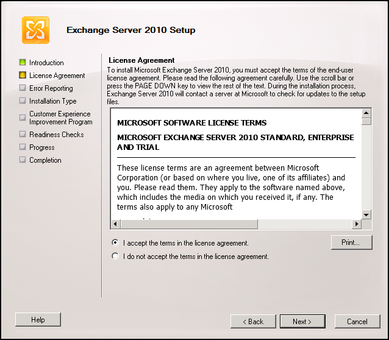
Task: Click the horizontal scroll right arrow
Action: coord(357,224)
